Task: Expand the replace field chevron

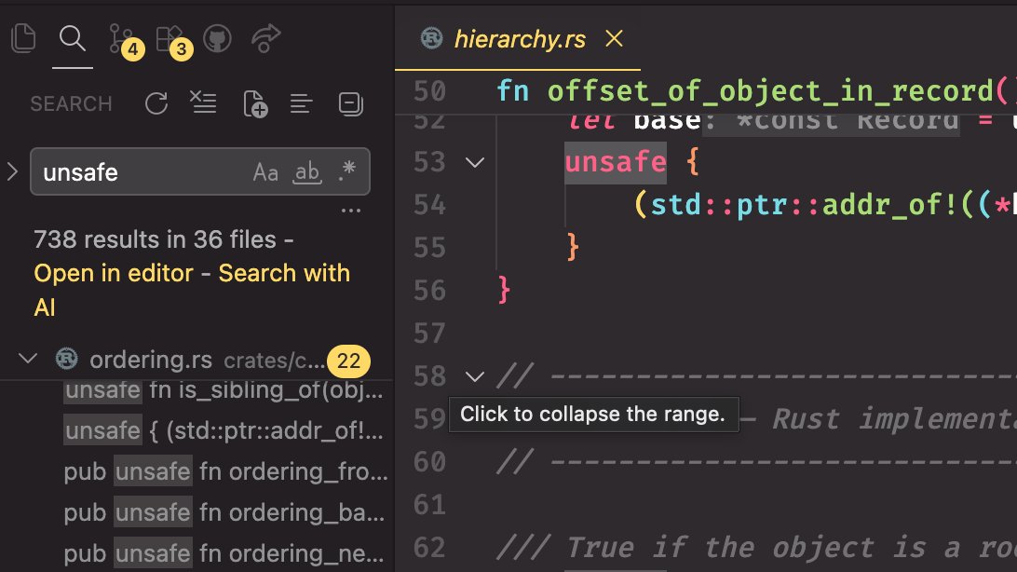Action: tap(12, 171)
